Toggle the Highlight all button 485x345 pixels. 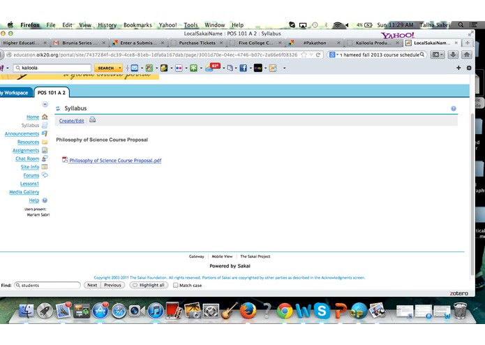(x=149, y=285)
